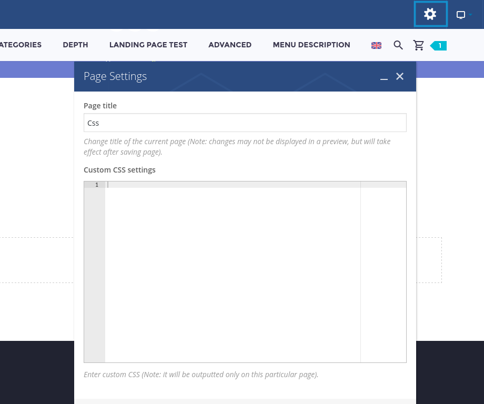The width and height of the screenshot is (484, 404).
Task: Minimize the Page Settings panel
Action: pyautogui.click(x=384, y=77)
